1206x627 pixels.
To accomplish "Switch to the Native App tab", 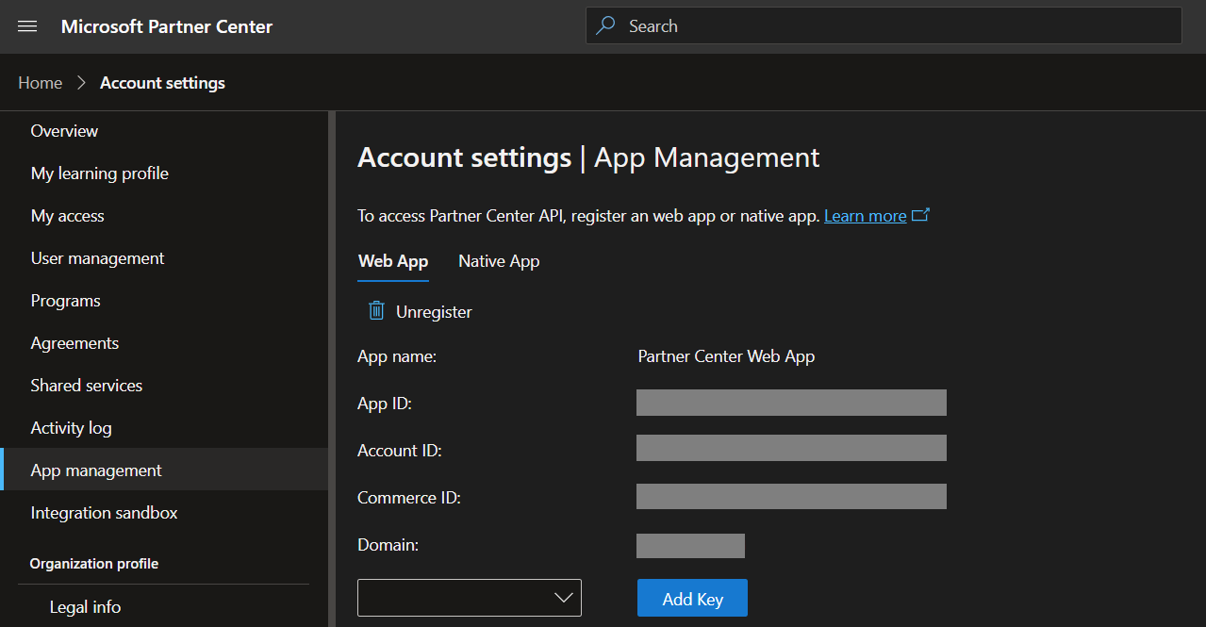I will [x=499, y=261].
